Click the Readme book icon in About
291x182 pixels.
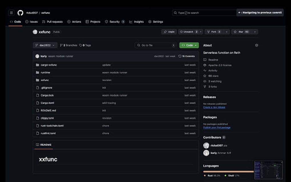204,60
